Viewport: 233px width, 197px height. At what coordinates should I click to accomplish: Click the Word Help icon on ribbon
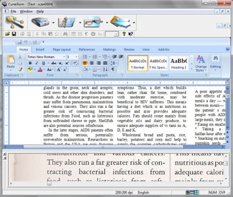(228, 49)
